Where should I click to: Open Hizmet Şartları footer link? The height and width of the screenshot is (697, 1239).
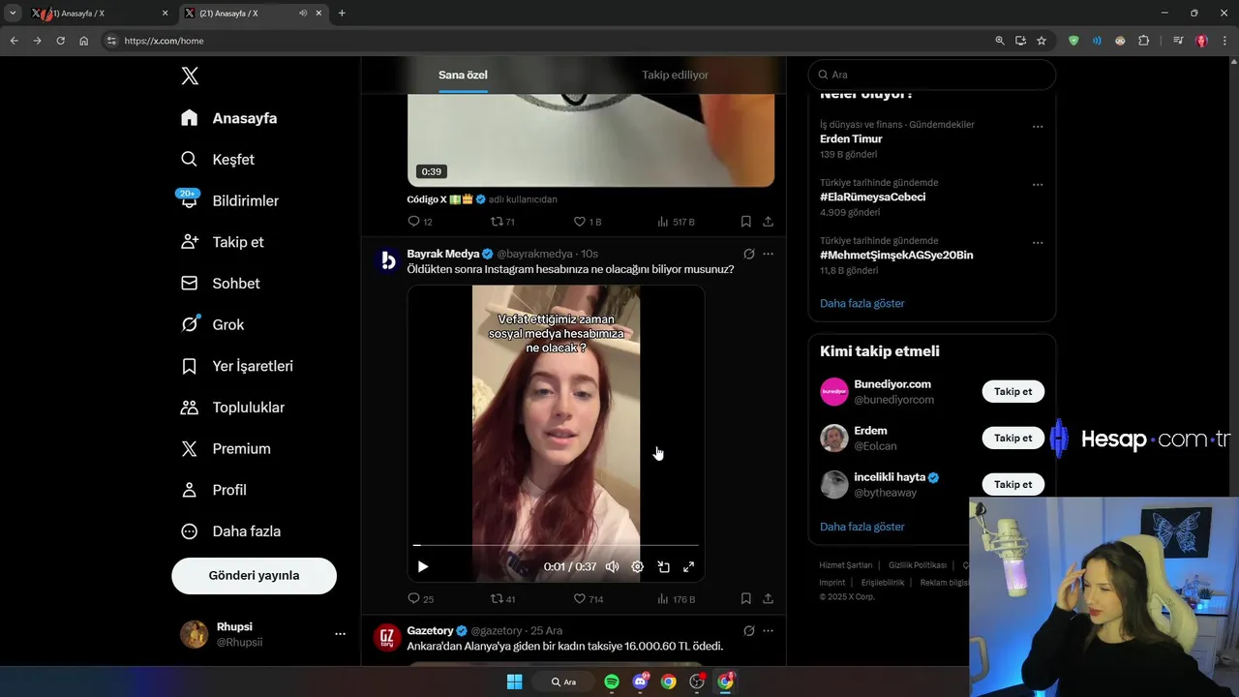click(845, 565)
